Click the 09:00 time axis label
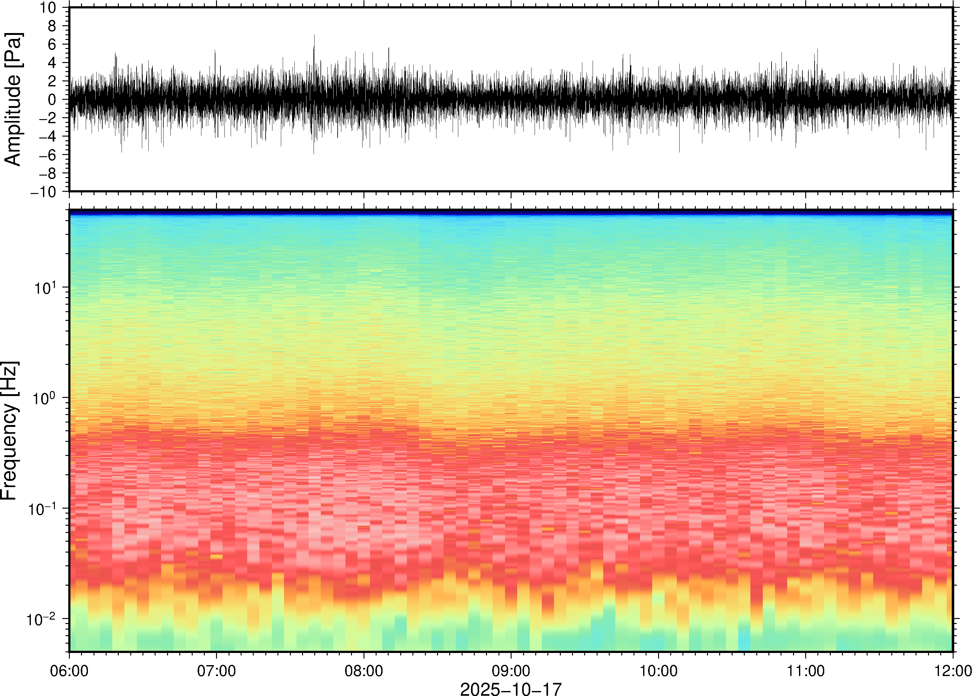 pyautogui.click(x=511, y=671)
